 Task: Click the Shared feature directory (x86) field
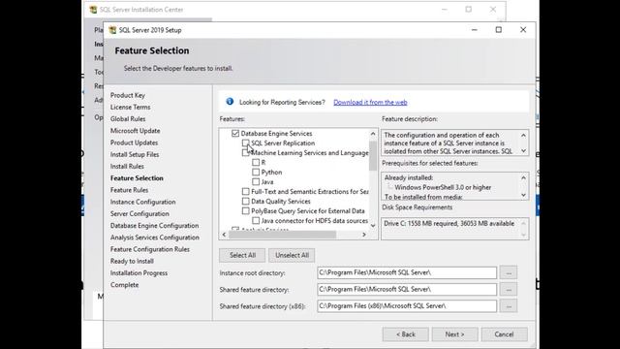tap(407, 306)
